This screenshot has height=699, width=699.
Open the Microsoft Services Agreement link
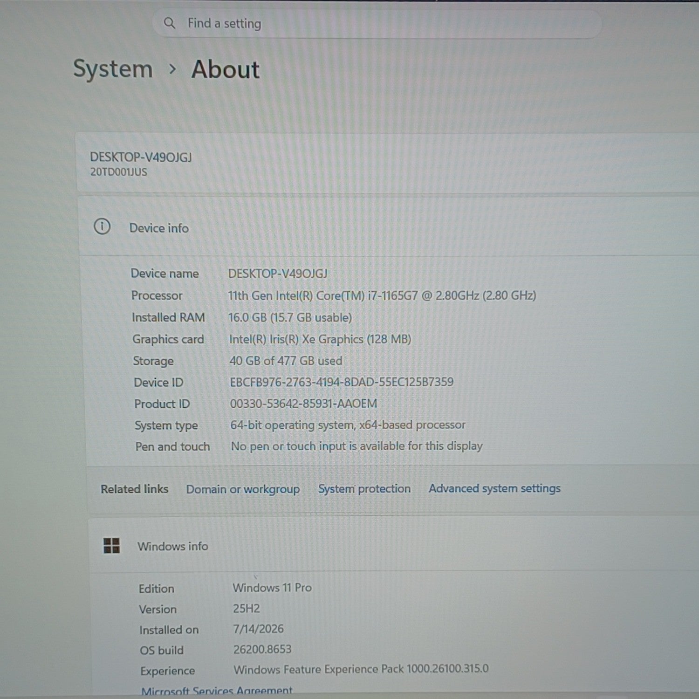(217, 691)
